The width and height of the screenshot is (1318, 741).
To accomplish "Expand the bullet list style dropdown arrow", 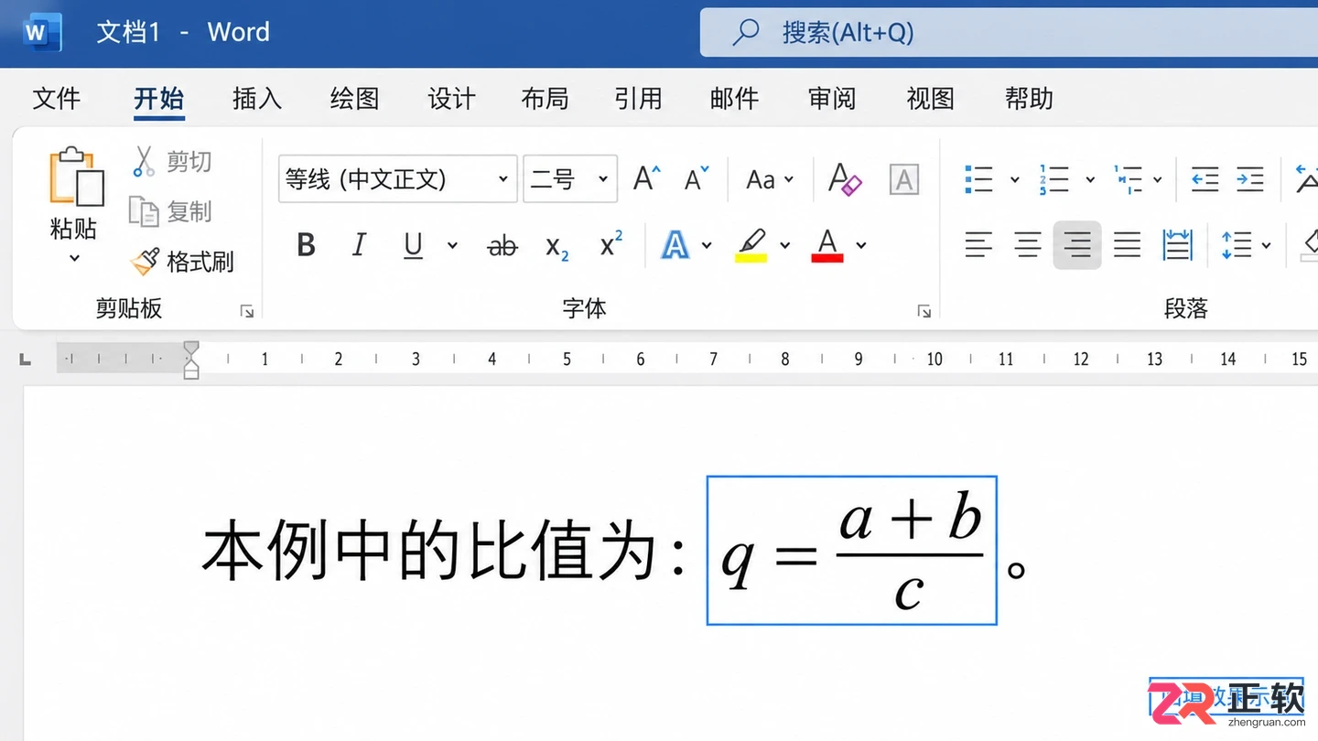I will tap(1014, 179).
